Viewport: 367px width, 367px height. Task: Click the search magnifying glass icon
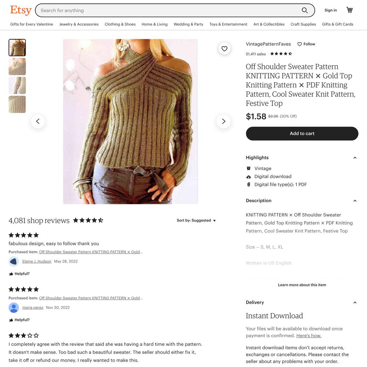[x=305, y=10]
